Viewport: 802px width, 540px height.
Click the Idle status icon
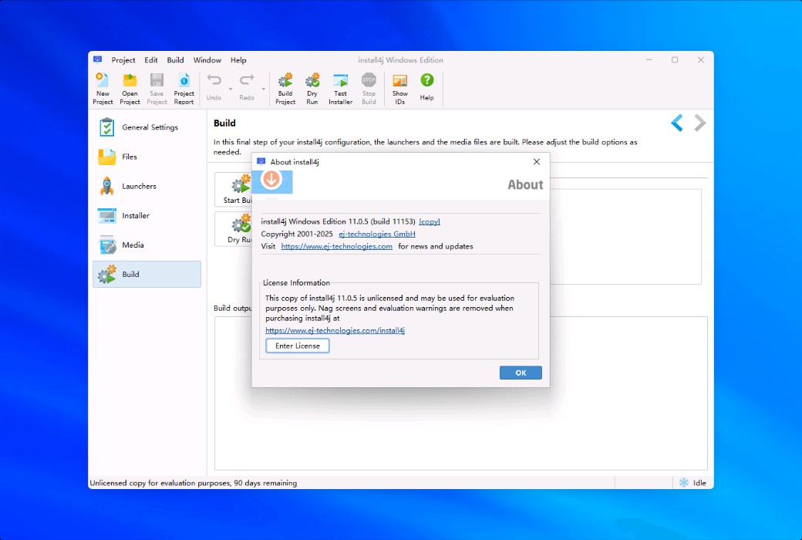pos(684,483)
